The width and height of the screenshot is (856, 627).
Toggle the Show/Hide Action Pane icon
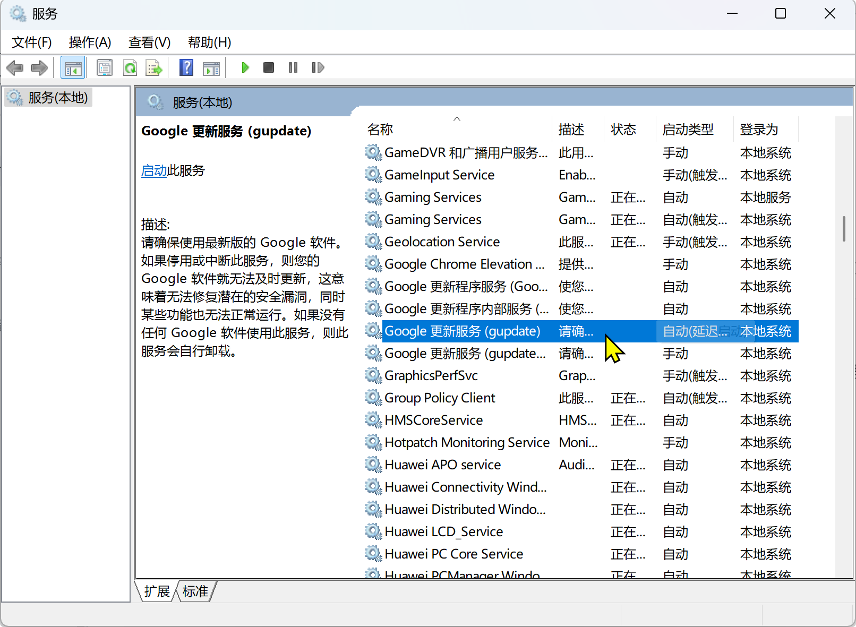[x=211, y=68]
